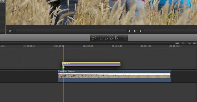Jump to the next edit point
Viewport: 197px width, 102px height.
coord(141,31)
